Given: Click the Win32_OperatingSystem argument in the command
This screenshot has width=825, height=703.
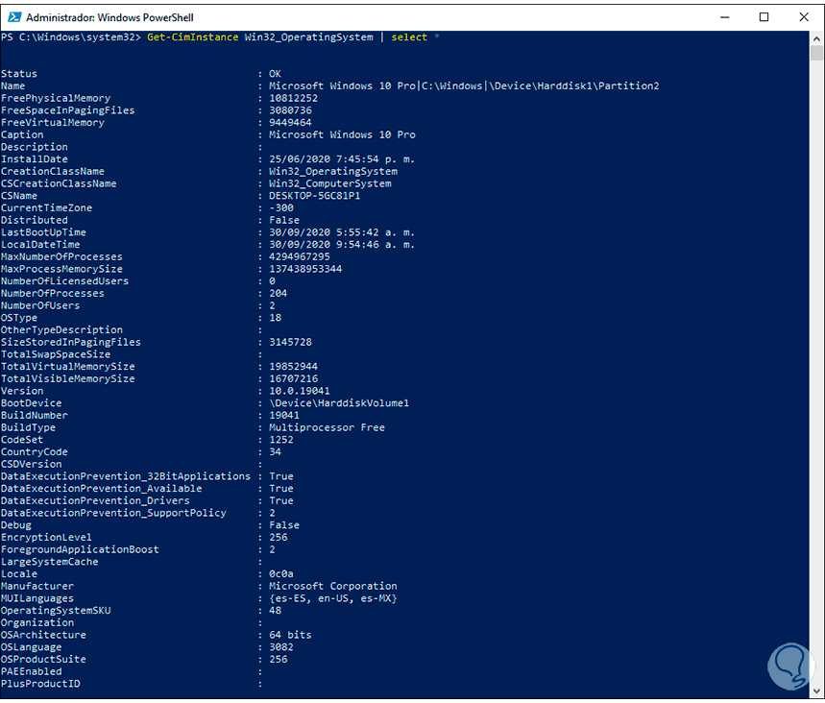Looking at the screenshot, I should click(308, 36).
